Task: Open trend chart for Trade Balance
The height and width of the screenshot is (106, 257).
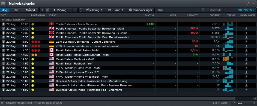Action: (x=228, y=24)
